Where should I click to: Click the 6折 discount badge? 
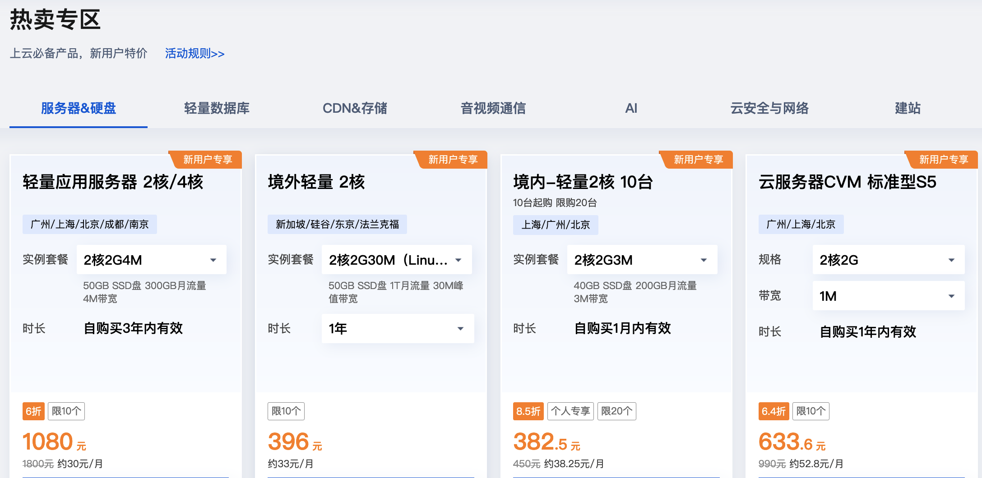coord(33,411)
